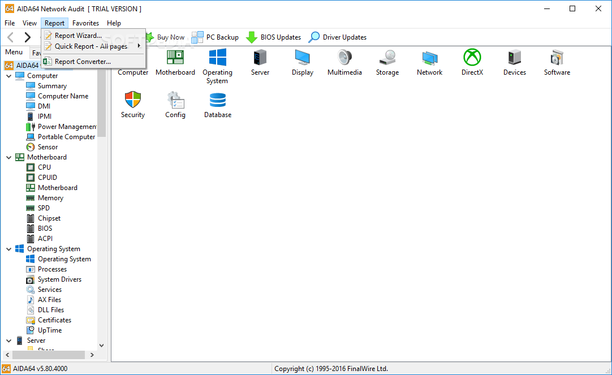Choose Report Converter from the menu
Image resolution: width=612 pixels, height=375 pixels.
pyautogui.click(x=93, y=61)
